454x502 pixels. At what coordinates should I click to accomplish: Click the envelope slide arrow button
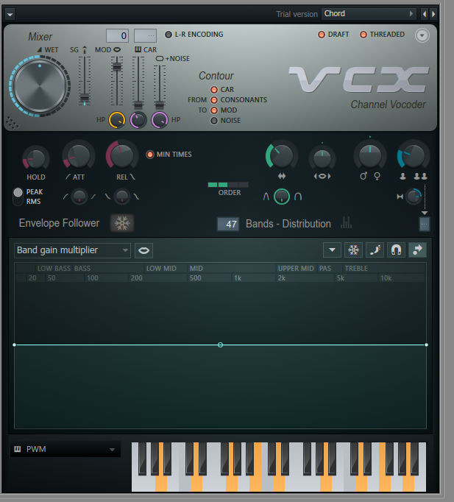point(417,250)
